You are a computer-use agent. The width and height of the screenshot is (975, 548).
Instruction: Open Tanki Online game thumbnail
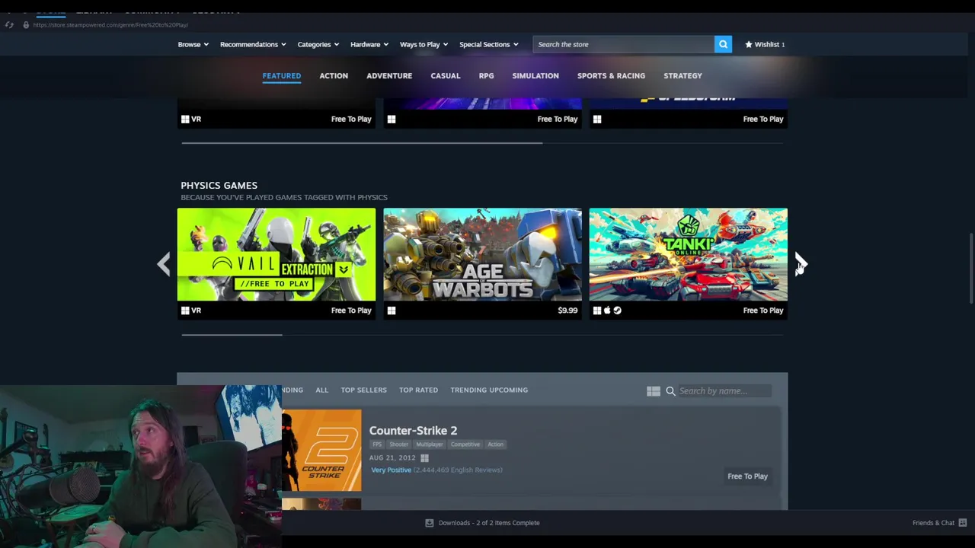(689, 254)
